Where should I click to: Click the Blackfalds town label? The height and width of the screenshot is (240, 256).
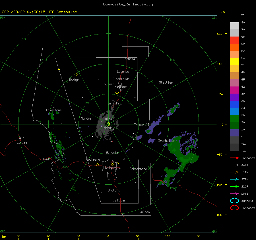tap(121, 79)
